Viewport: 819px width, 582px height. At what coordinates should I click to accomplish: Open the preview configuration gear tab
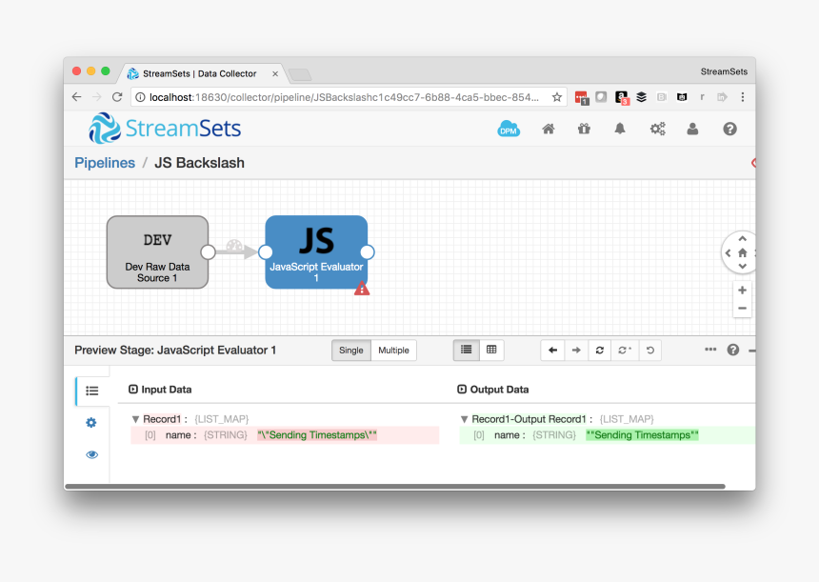tap(91, 423)
